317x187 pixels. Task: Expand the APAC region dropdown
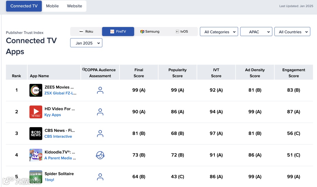pyautogui.click(x=256, y=32)
